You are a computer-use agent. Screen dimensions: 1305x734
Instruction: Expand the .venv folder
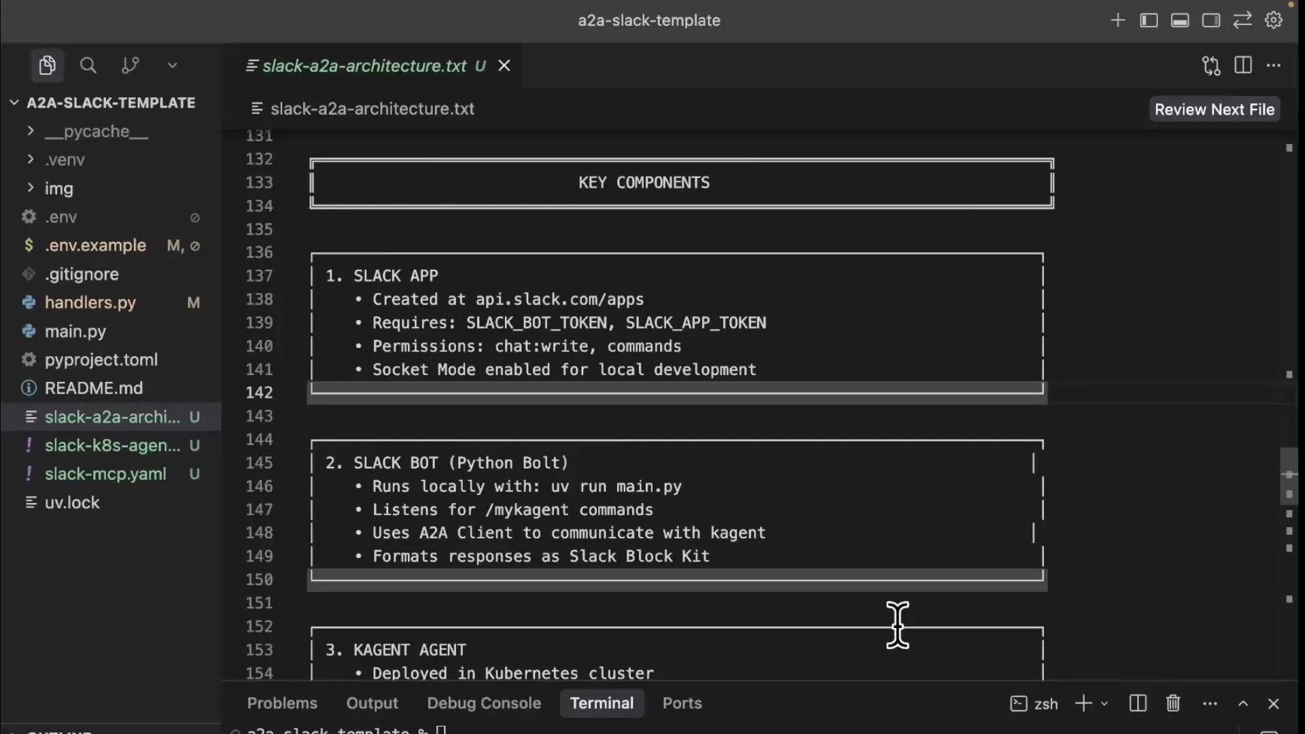click(111, 160)
